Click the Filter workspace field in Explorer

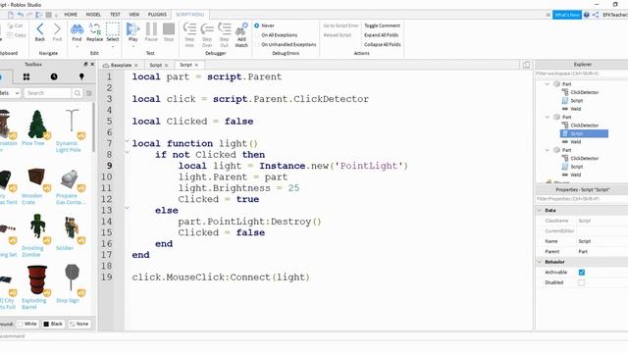pos(582,74)
